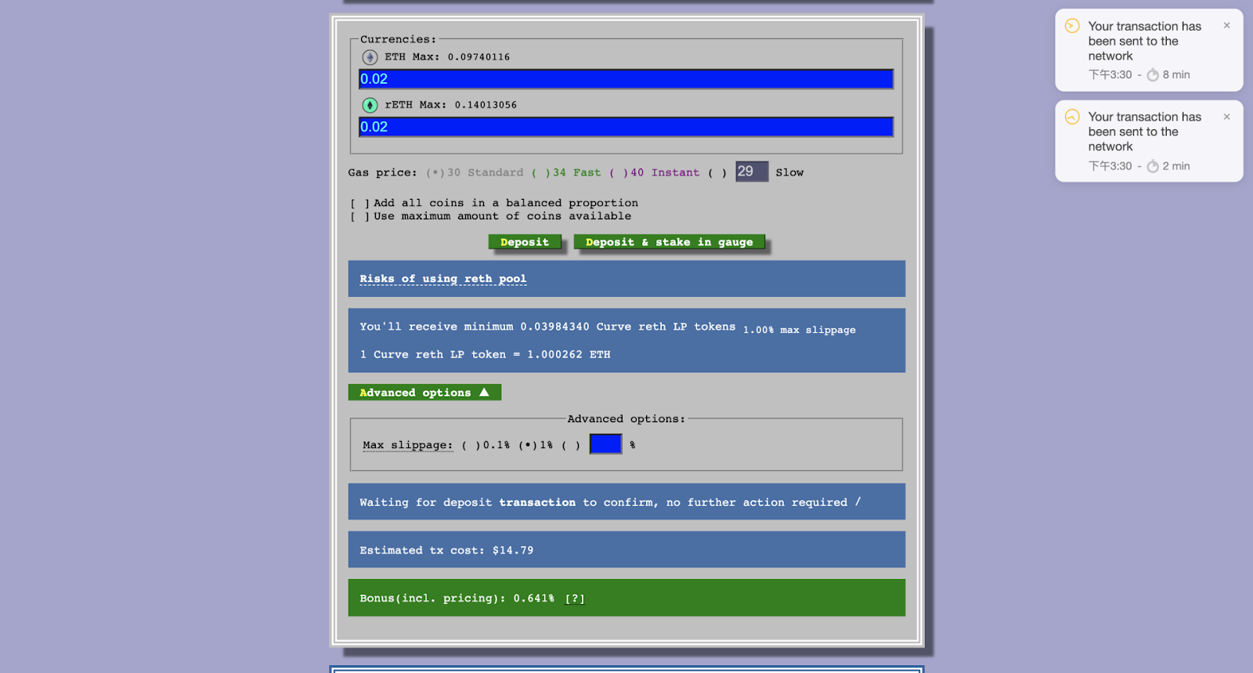Click the custom gas price field showing 29
Image resolution: width=1253 pixels, height=673 pixels.
click(752, 172)
